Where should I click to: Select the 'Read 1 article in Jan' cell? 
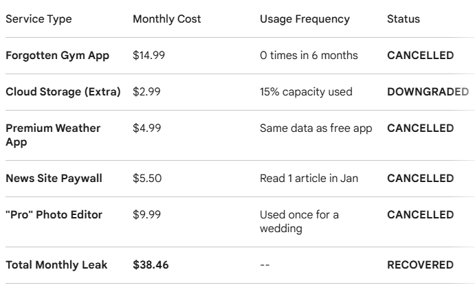pyautogui.click(x=309, y=179)
